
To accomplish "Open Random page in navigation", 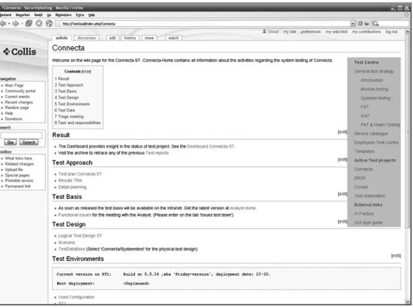I will pyautogui.click(x=17, y=108).
